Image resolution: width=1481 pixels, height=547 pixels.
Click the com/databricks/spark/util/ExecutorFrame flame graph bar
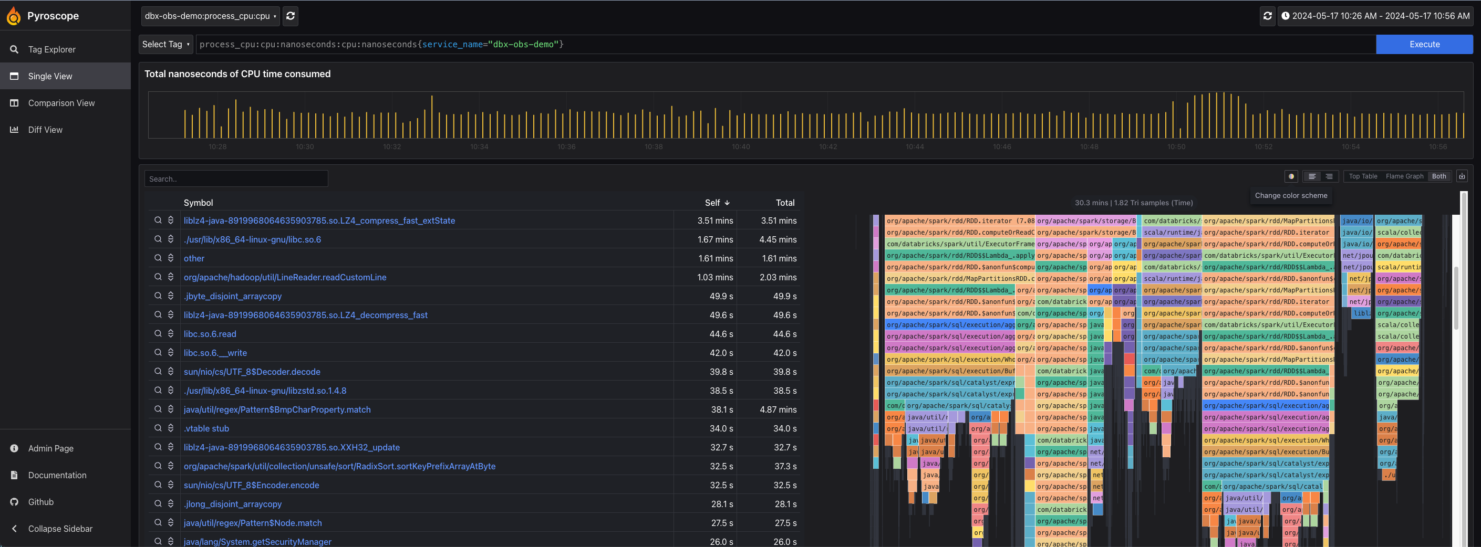959,244
